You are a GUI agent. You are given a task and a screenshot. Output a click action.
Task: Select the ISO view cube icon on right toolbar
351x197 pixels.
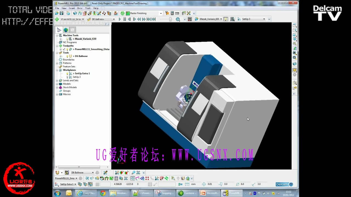point(295,39)
